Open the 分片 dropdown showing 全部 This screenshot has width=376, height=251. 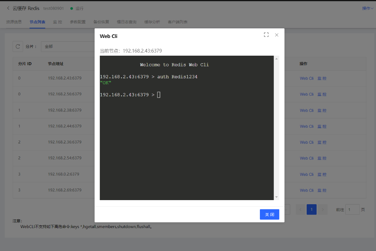(68, 46)
